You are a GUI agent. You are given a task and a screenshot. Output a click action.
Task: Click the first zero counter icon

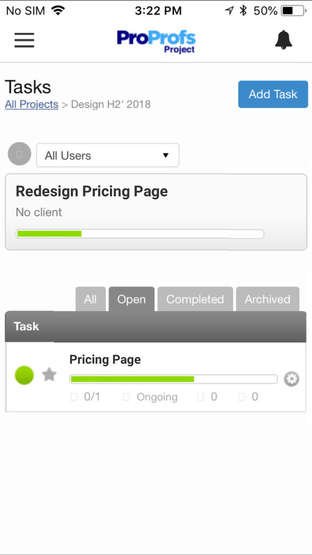pos(200,397)
